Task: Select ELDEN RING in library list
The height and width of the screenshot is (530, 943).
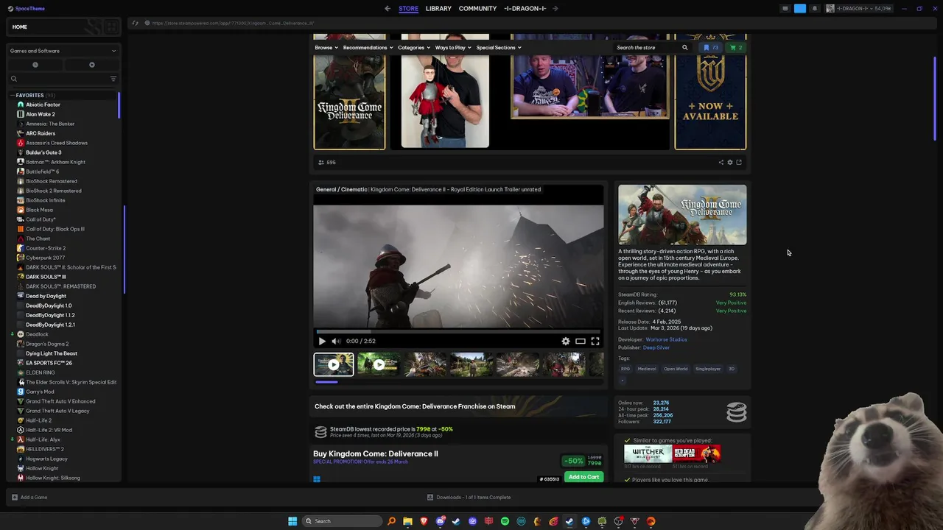Action: (x=41, y=372)
